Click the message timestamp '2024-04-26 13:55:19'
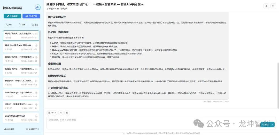Screen dimensions: 279x135 221,101
